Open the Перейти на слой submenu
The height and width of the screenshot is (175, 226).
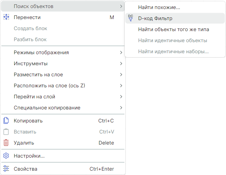(35, 97)
